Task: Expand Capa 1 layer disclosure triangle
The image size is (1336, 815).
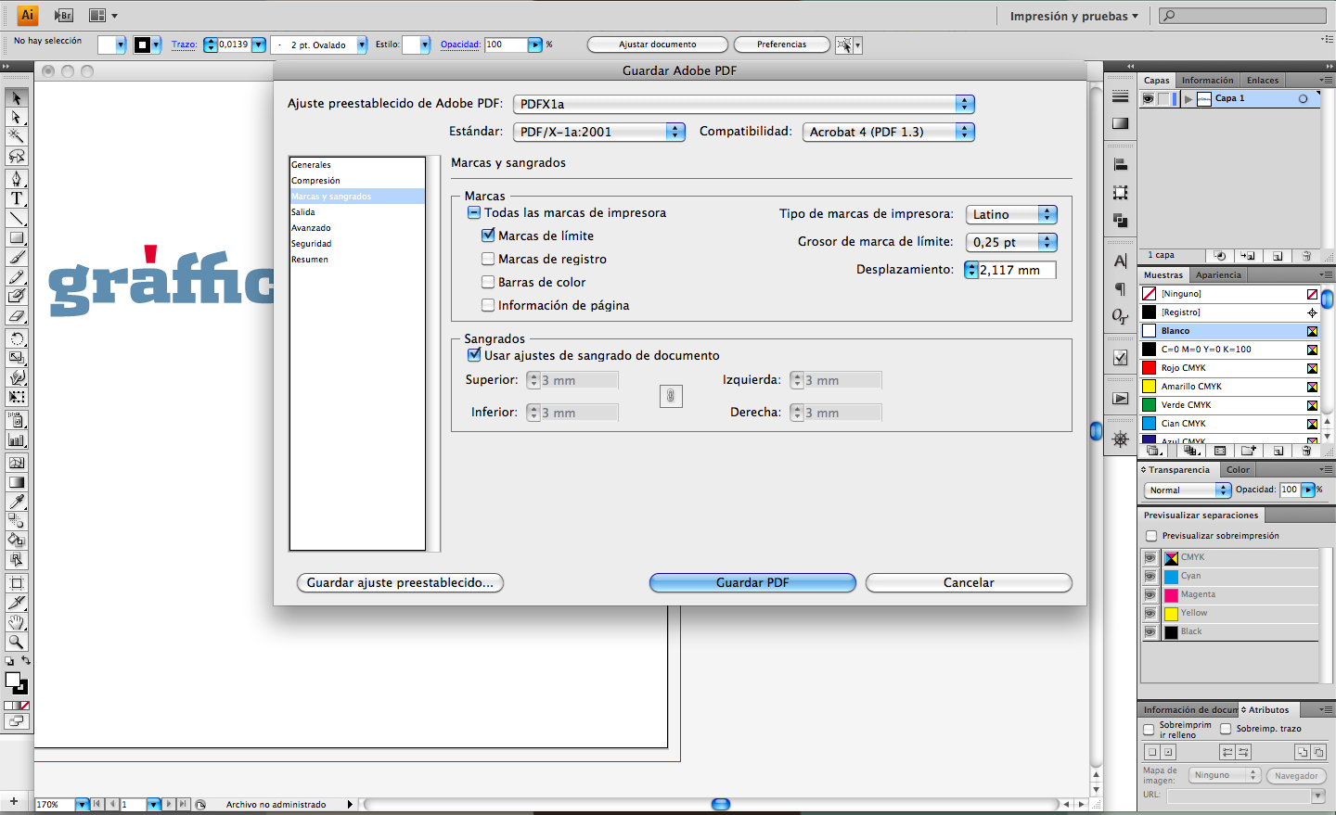Action: pos(1188,98)
